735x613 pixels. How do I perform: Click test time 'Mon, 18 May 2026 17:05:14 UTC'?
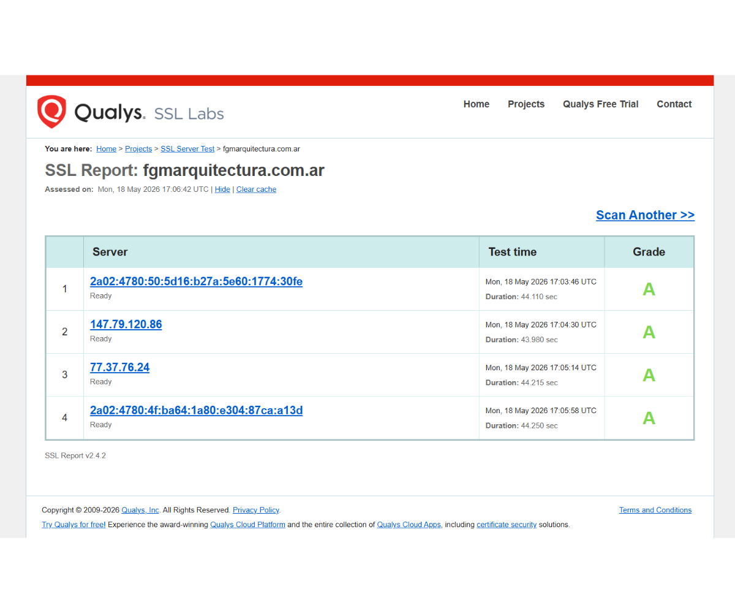(x=541, y=368)
